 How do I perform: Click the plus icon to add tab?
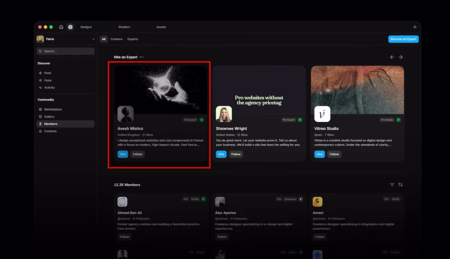415,27
